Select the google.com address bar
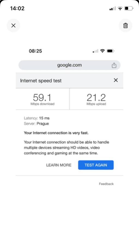The width and height of the screenshot is (139, 245). pos(69,65)
